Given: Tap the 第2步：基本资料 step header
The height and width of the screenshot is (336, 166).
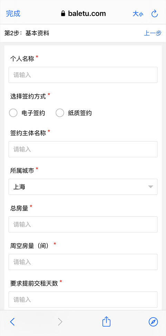Looking at the screenshot, I should (x=27, y=33).
